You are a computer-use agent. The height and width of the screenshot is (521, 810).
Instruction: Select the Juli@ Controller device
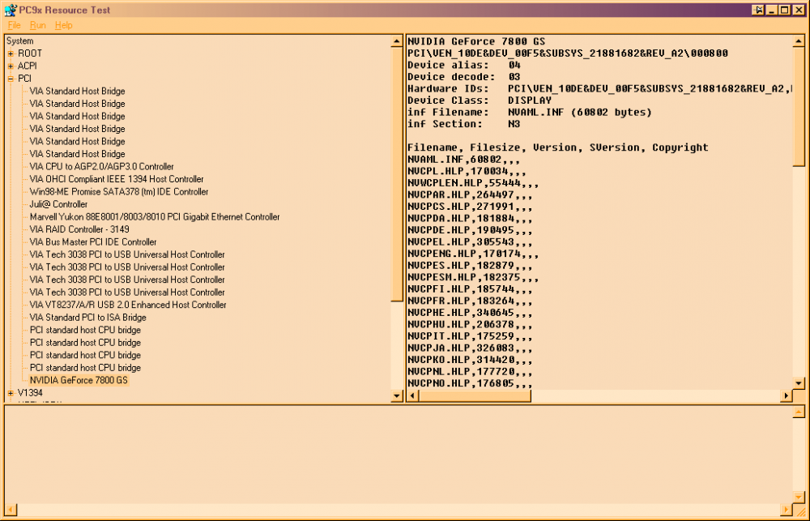(58, 204)
